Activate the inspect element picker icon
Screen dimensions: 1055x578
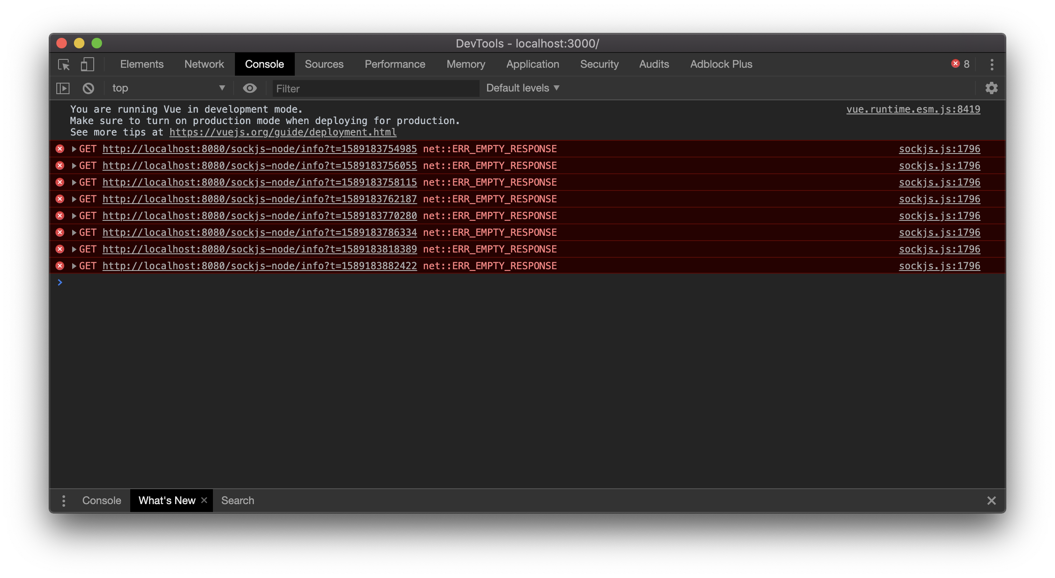[64, 65]
